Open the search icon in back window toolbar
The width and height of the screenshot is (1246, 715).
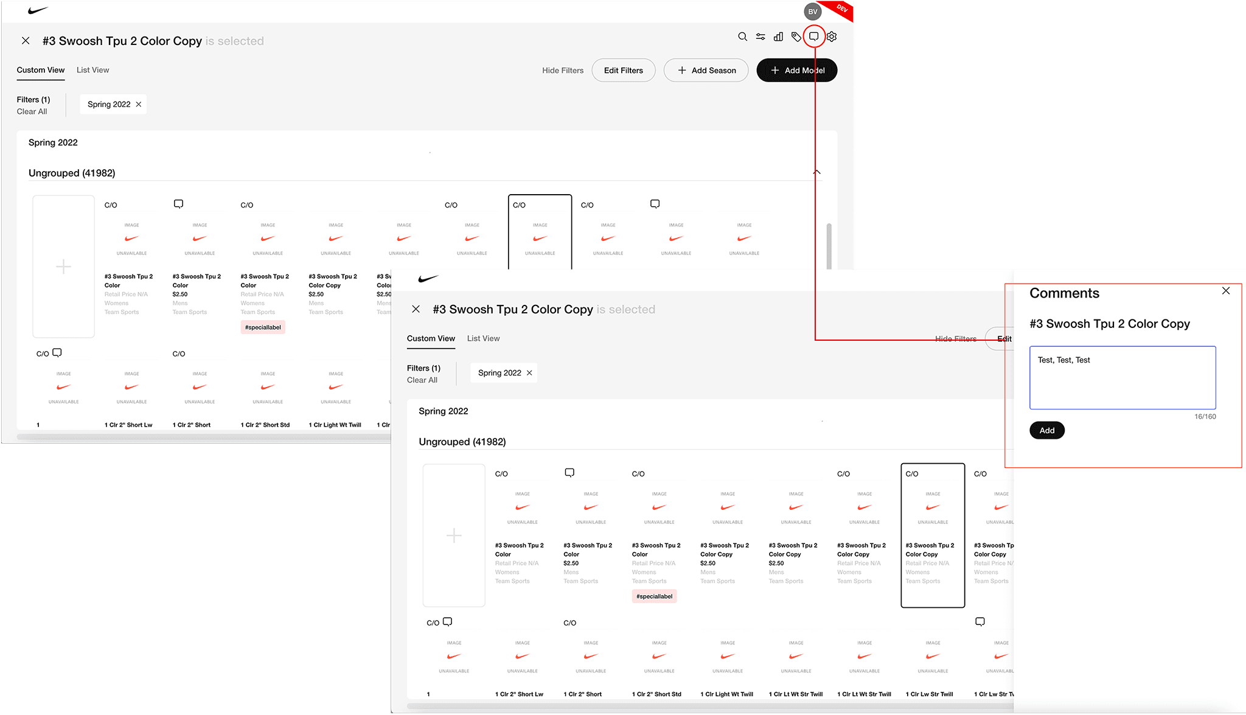742,37
